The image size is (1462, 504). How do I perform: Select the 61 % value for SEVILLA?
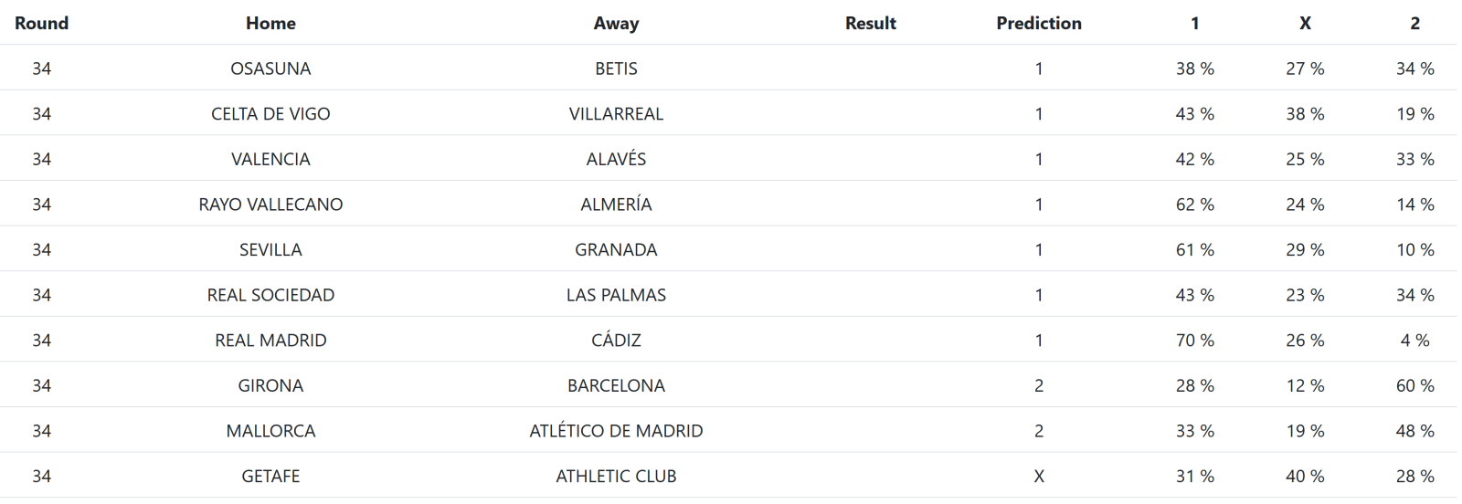coord(1194,249)
